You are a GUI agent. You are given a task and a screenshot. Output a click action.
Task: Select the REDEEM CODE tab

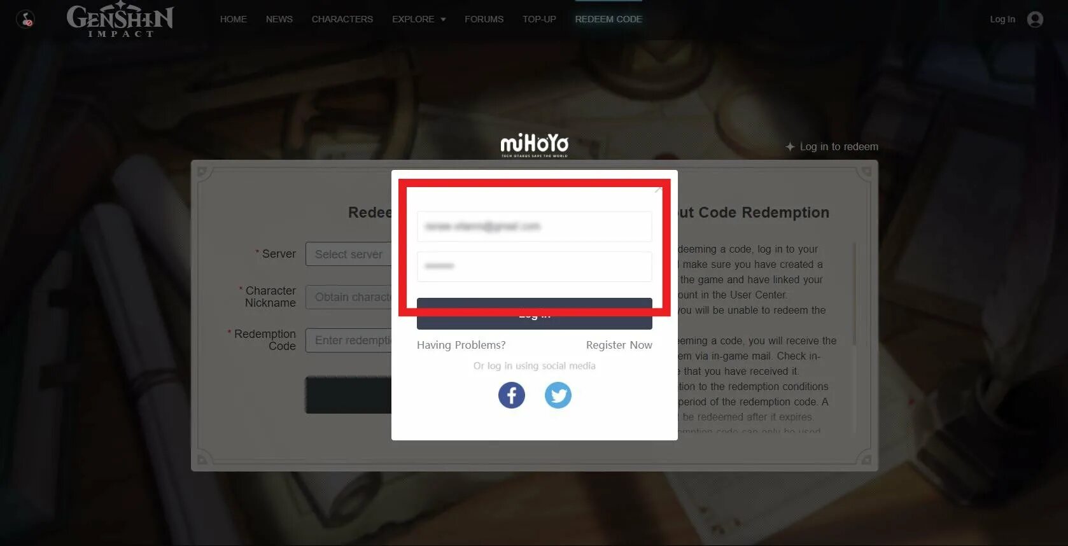[608, 19]
